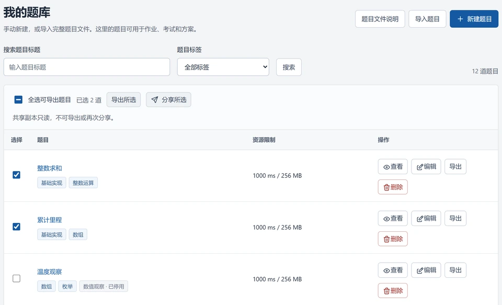The width and height of the screenshot is (502, 305).
Task: Click the eye icon in 整数求和 row's 查看 button
Action: click(x=386, y=167)
